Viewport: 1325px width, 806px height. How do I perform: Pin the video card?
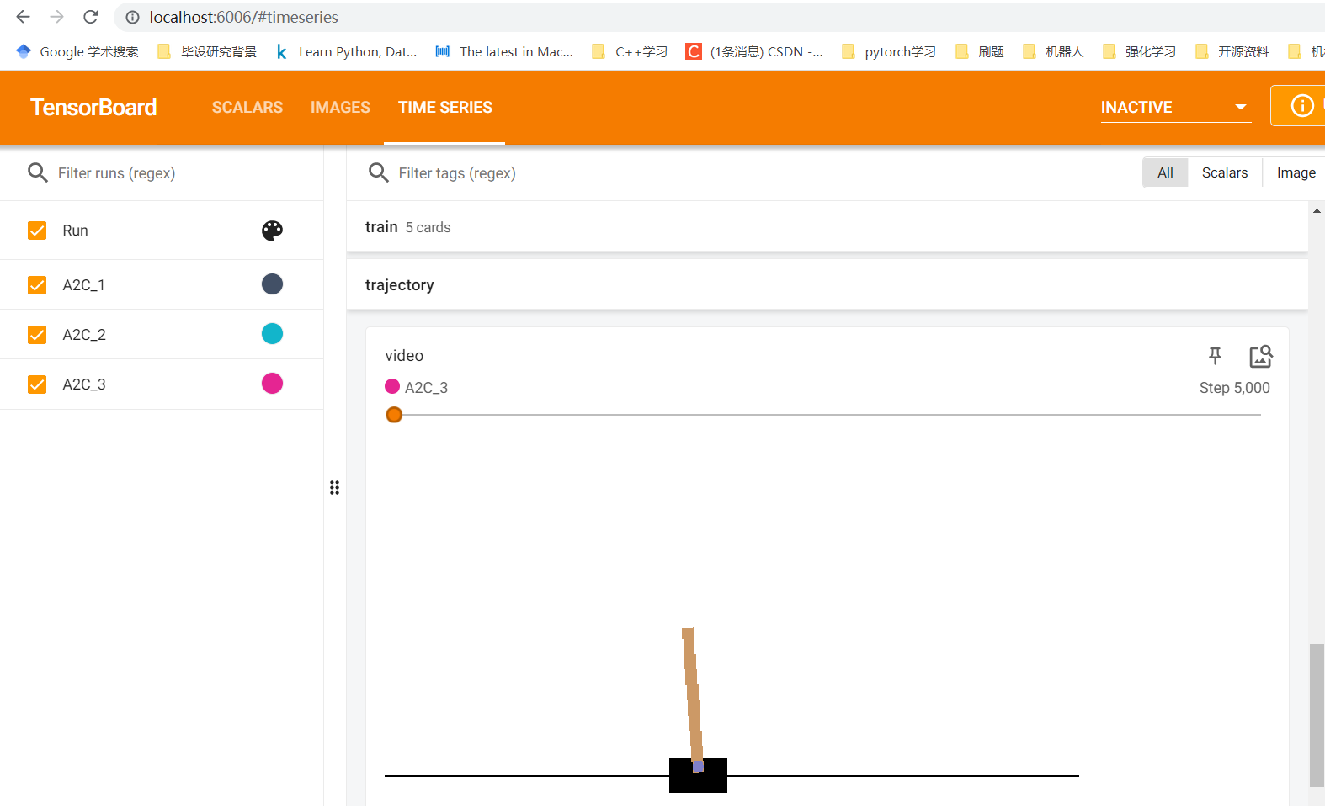click(1215, 356)
